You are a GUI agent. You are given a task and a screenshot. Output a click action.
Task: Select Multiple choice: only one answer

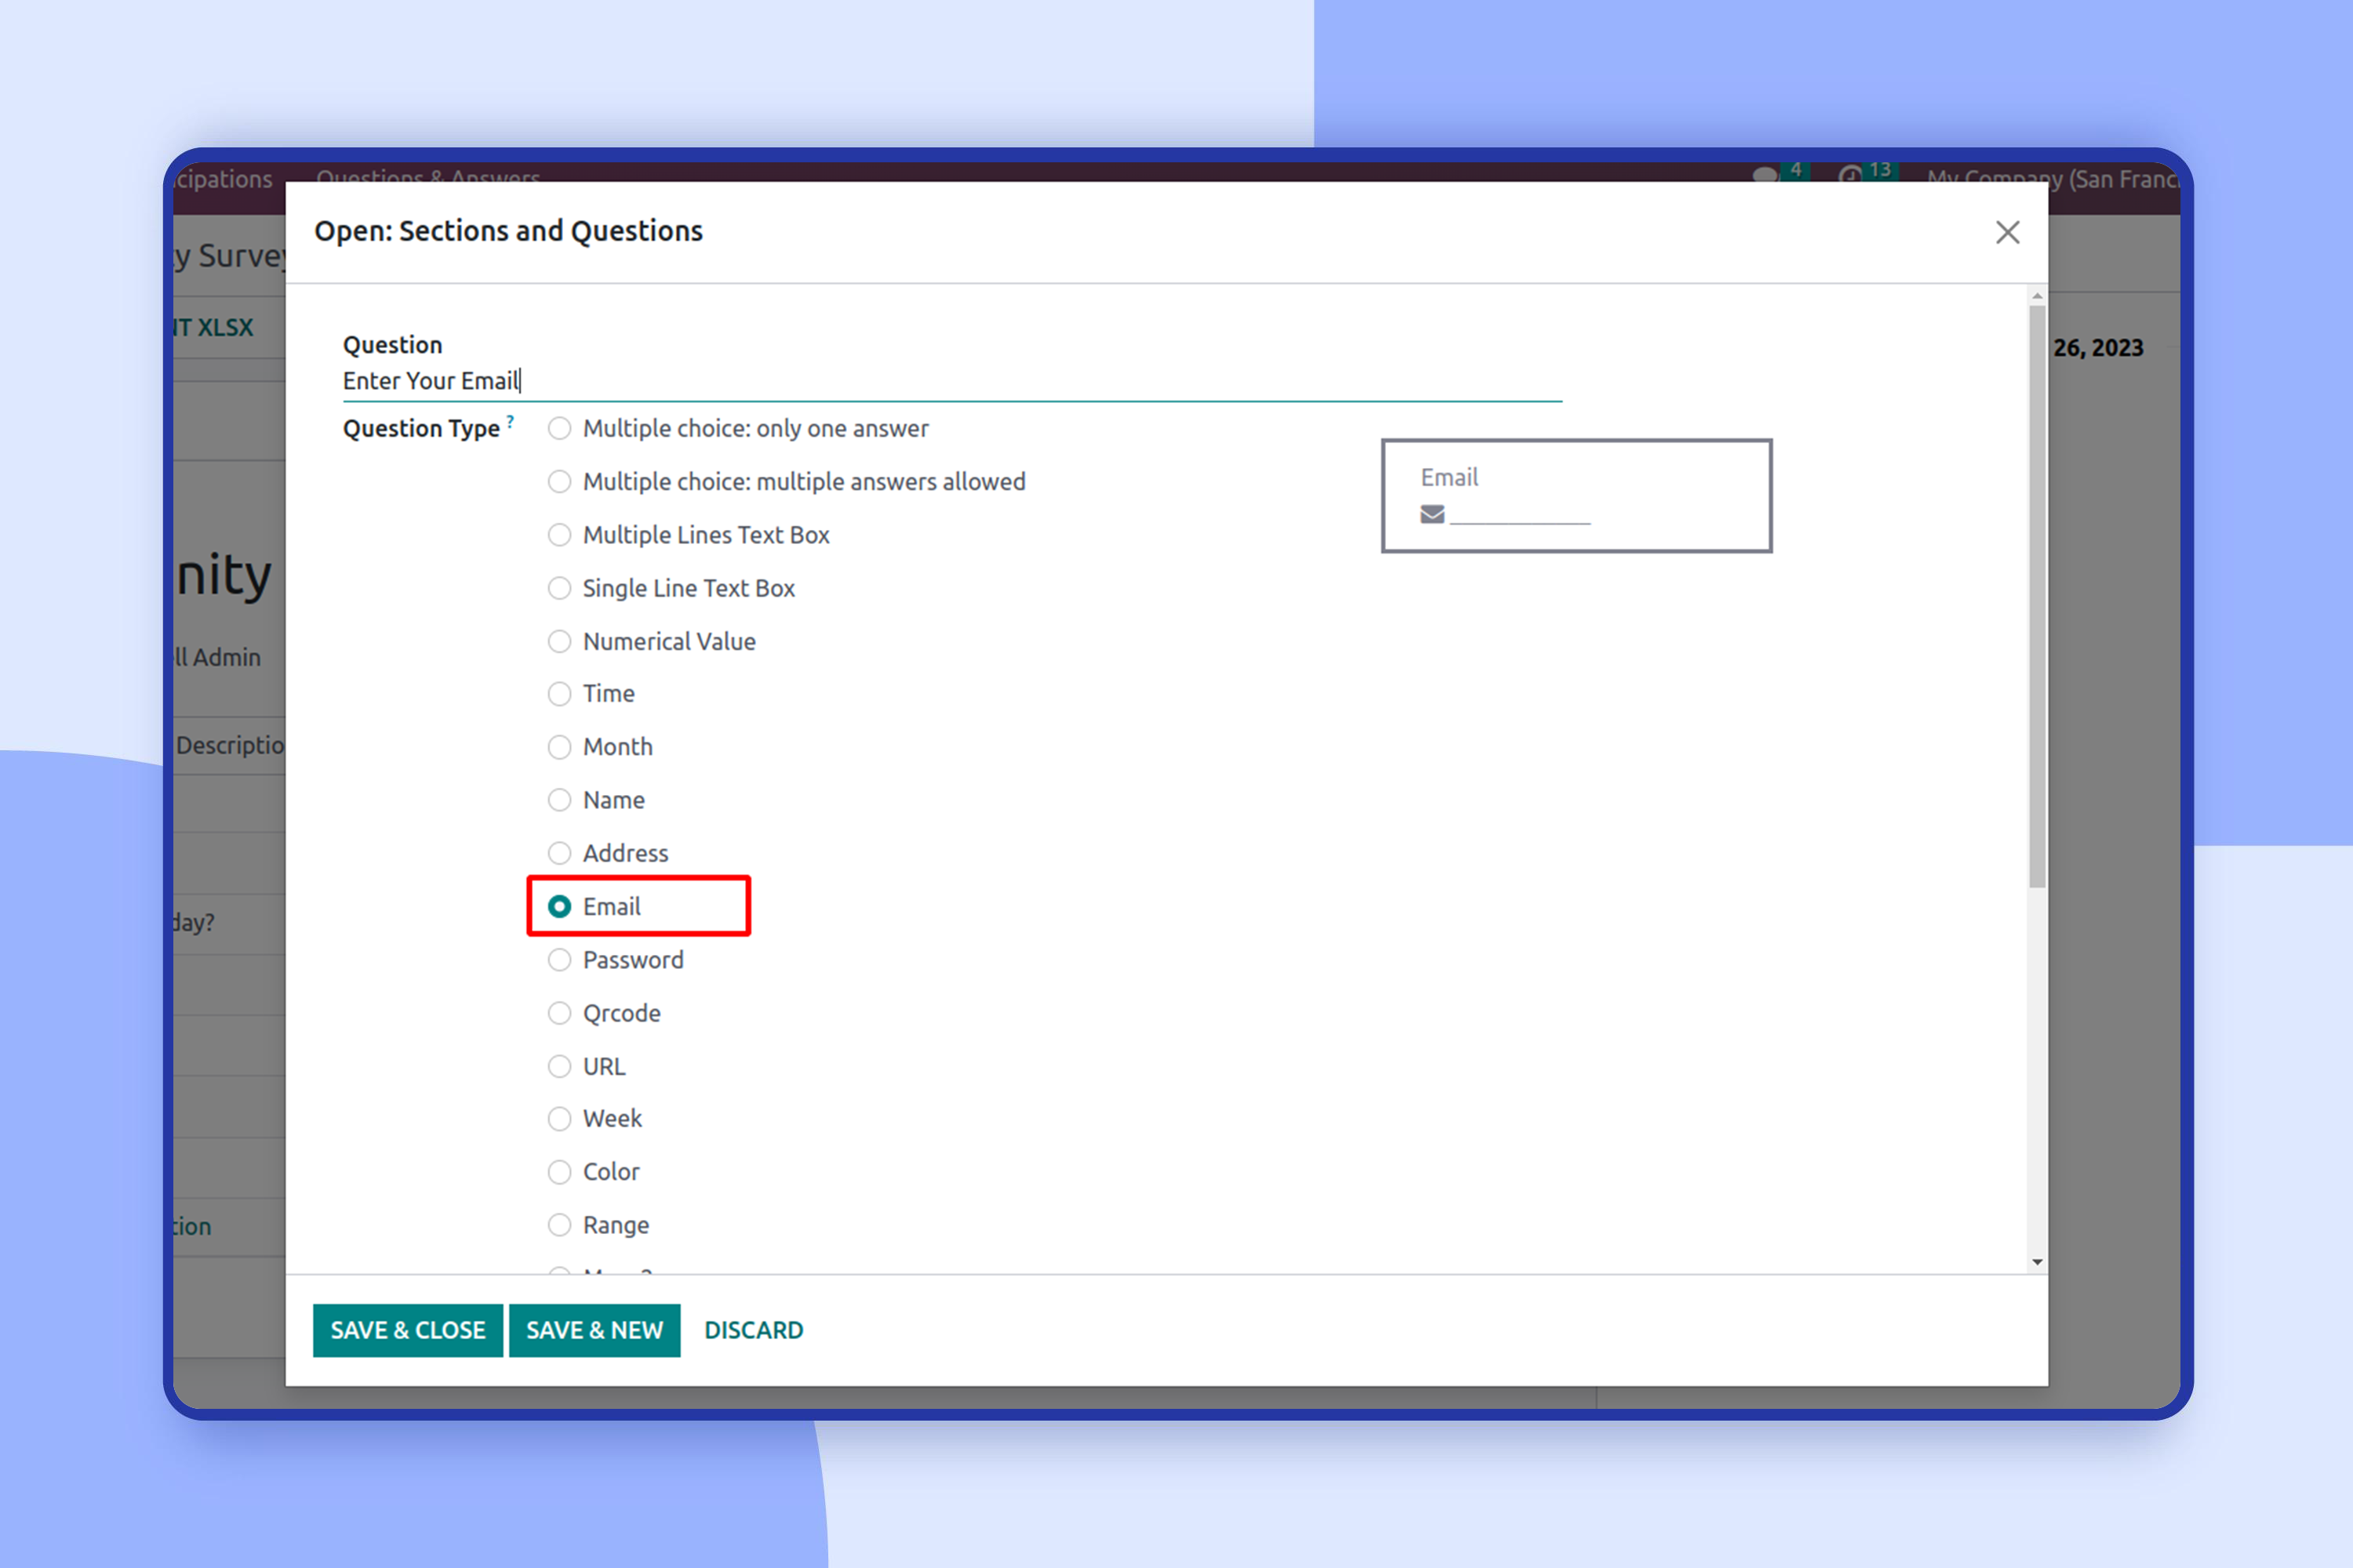click(559, 428)
